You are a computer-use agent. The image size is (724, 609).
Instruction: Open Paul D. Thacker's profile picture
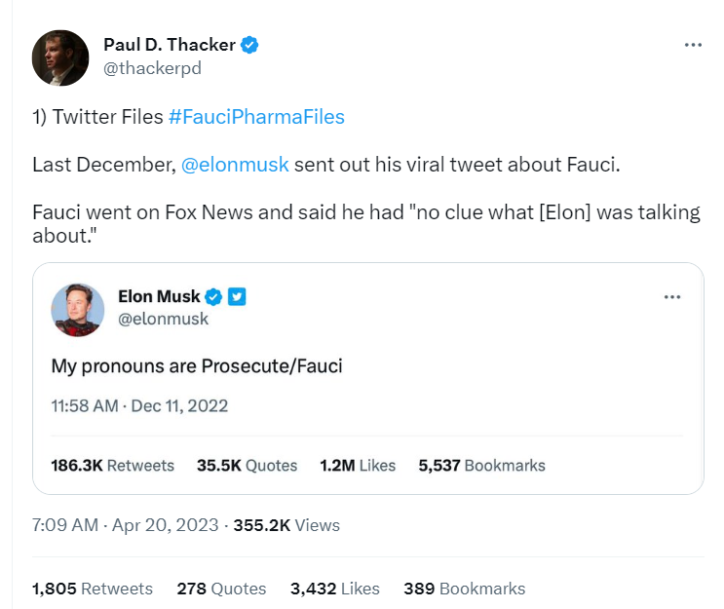coord(61,57)
